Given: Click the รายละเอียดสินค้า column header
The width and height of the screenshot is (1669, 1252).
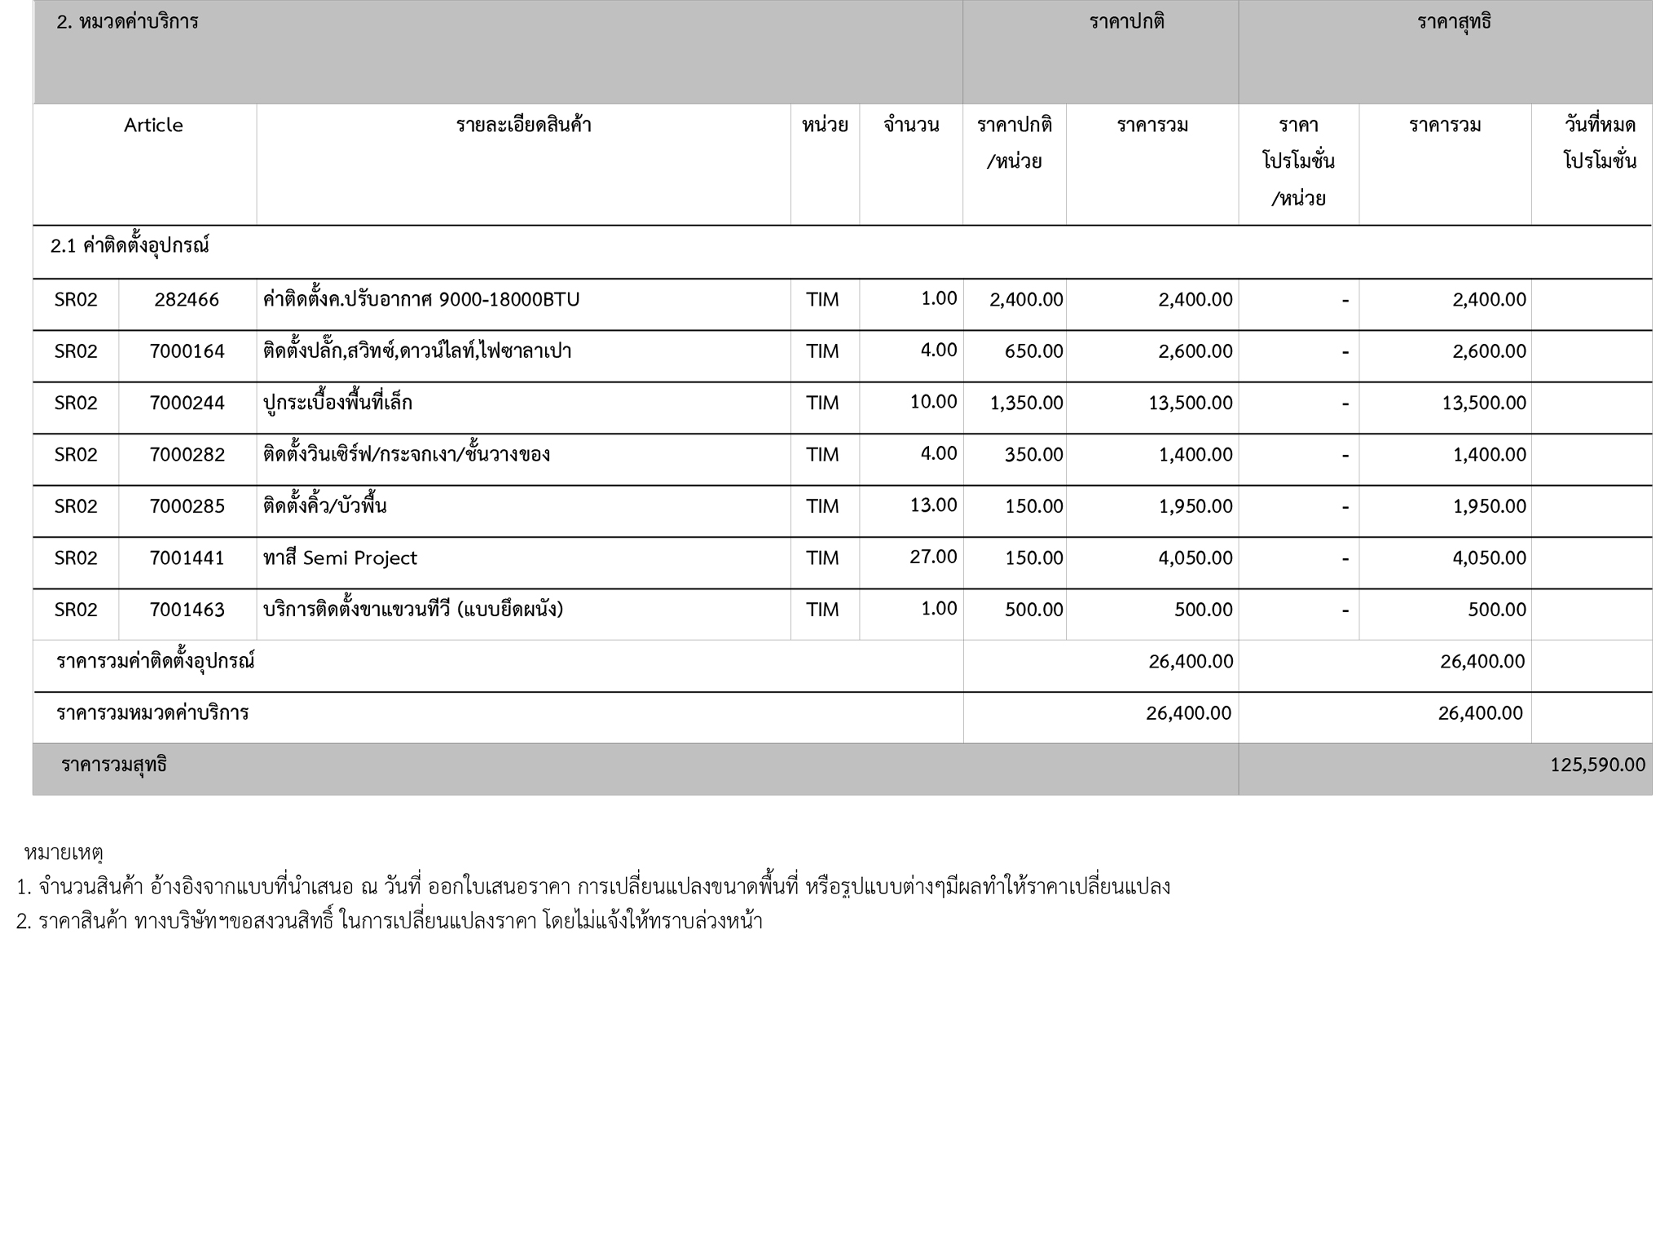Looking at the screenshot, I should pos(523,126).
